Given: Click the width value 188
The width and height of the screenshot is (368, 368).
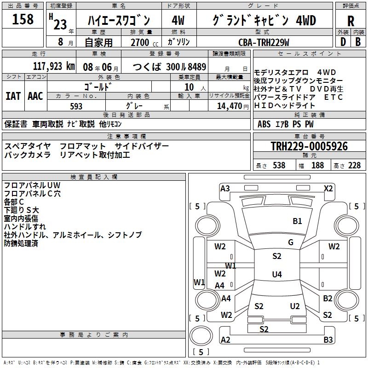Looking at the screenshot, I should click(317, 165).
